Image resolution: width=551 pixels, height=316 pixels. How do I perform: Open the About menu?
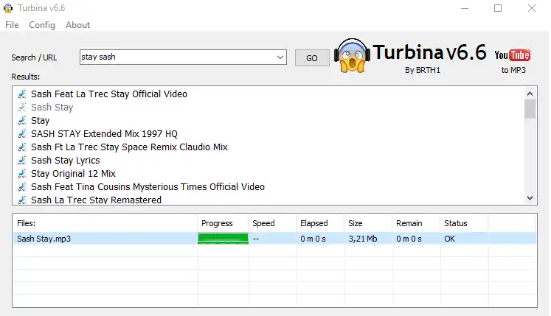(77, 25)
